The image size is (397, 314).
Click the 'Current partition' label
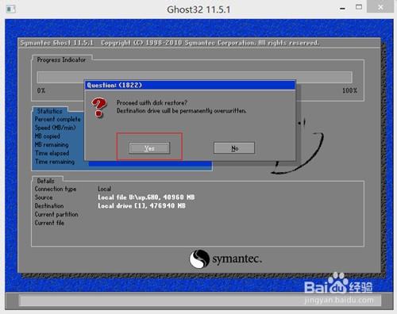click(56, 214)
